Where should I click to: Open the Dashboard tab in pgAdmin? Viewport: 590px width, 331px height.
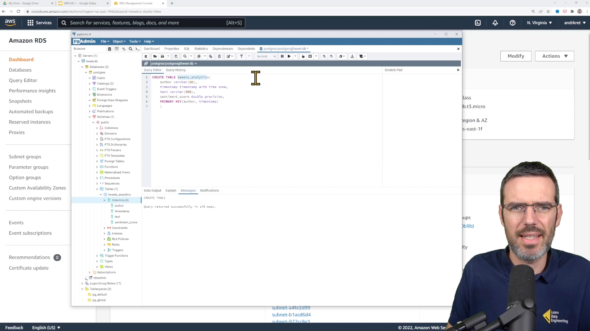(152, 49)
